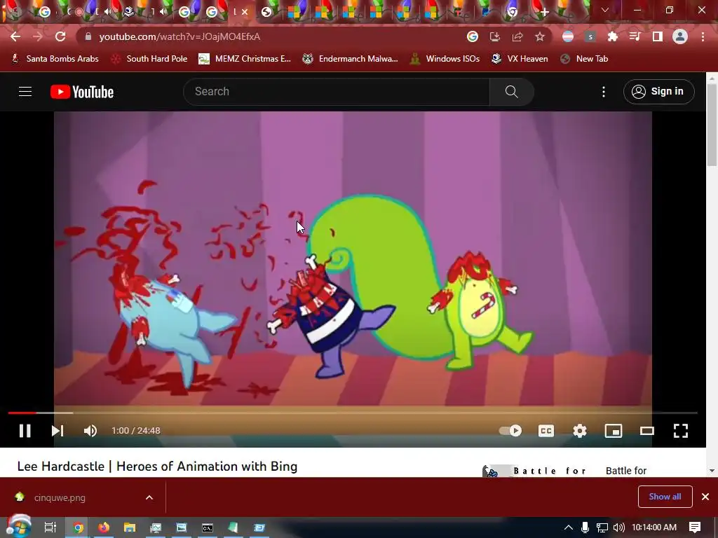Open File Explorer from the taskbar

(x=130, y=527)
